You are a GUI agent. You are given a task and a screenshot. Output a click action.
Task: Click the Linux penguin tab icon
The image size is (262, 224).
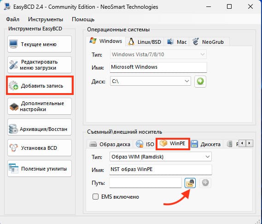[x=131, y=41]
